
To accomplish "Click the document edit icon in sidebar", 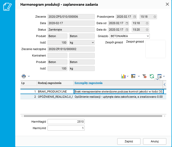I will pyautogui.click(x=7, y=7).
